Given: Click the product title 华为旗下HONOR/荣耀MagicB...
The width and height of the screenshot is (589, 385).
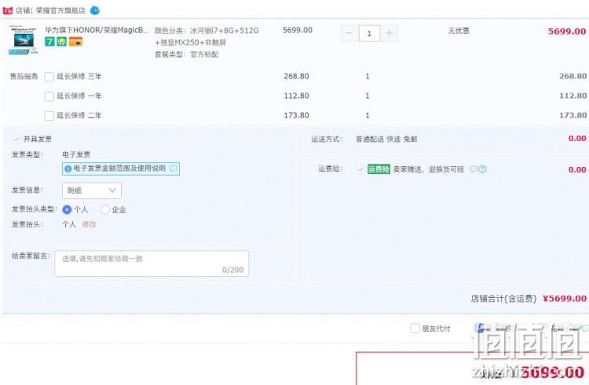Looking at the screenshot, I should [97, 30].
